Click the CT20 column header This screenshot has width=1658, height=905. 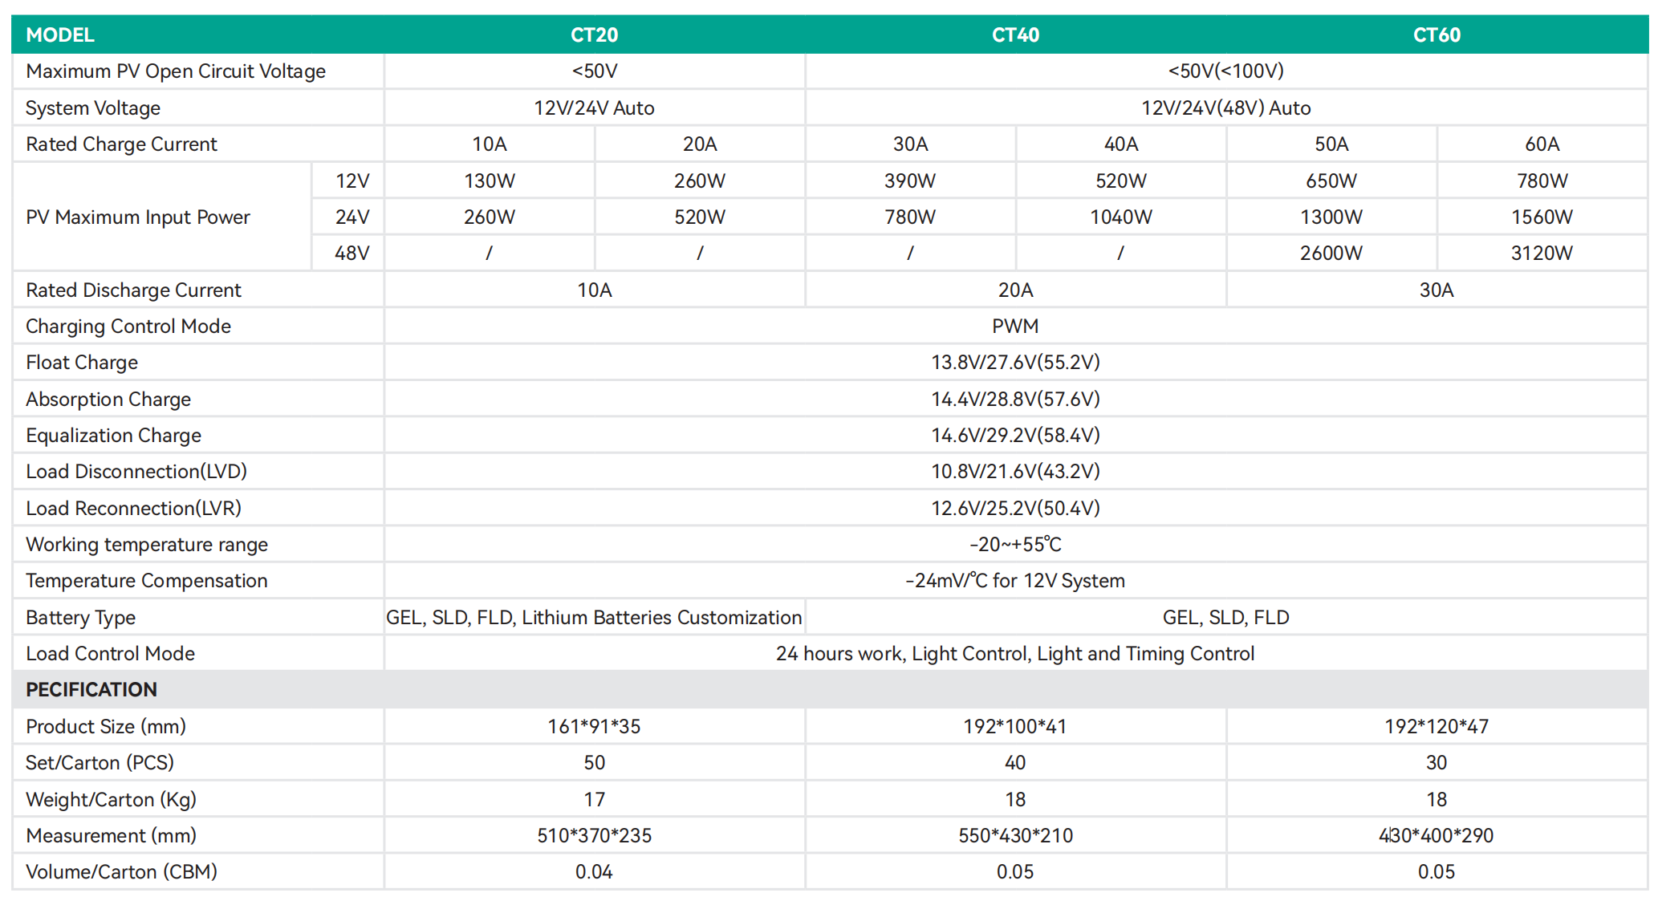[x=594, y=35]
